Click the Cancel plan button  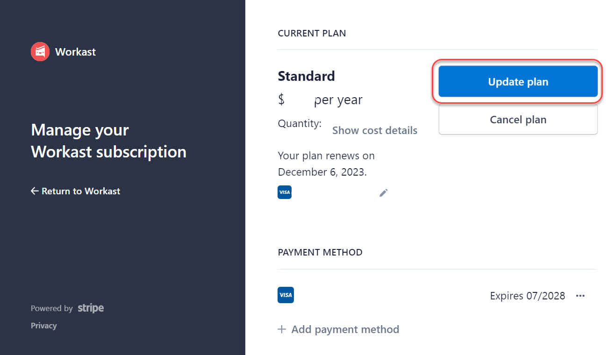point(518,120)
